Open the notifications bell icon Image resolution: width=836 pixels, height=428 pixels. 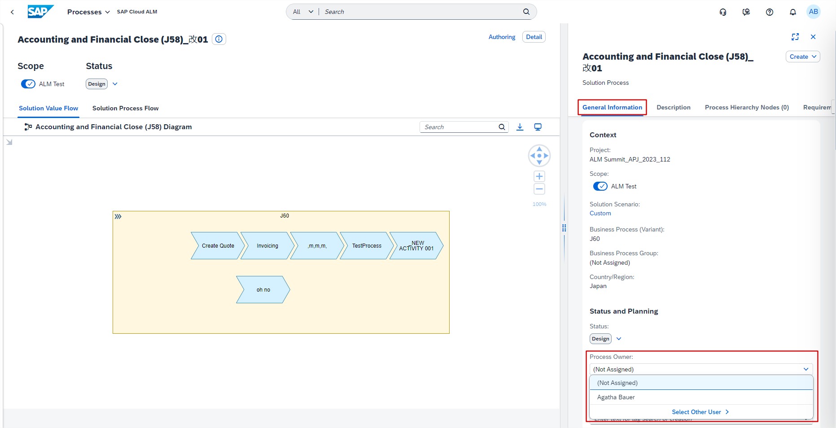[x=792, y=12]
